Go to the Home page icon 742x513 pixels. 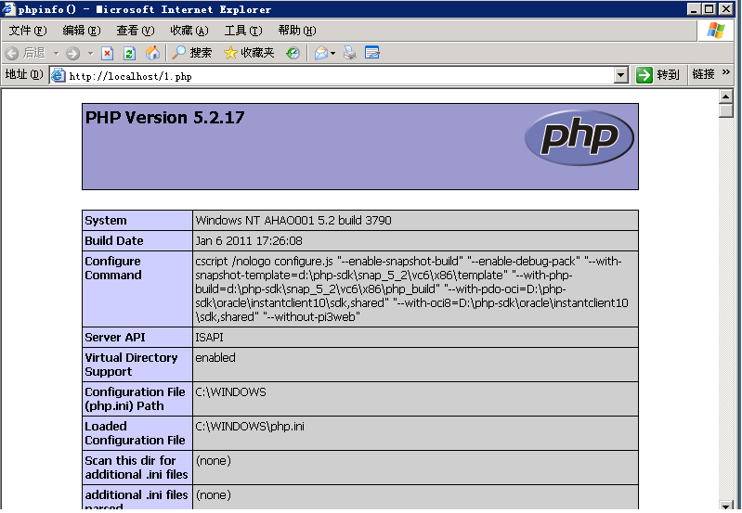152,53
